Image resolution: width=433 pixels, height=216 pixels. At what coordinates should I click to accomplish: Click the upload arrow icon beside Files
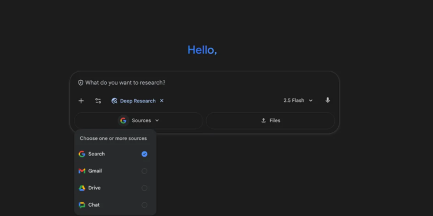click(x=263, y=120)
